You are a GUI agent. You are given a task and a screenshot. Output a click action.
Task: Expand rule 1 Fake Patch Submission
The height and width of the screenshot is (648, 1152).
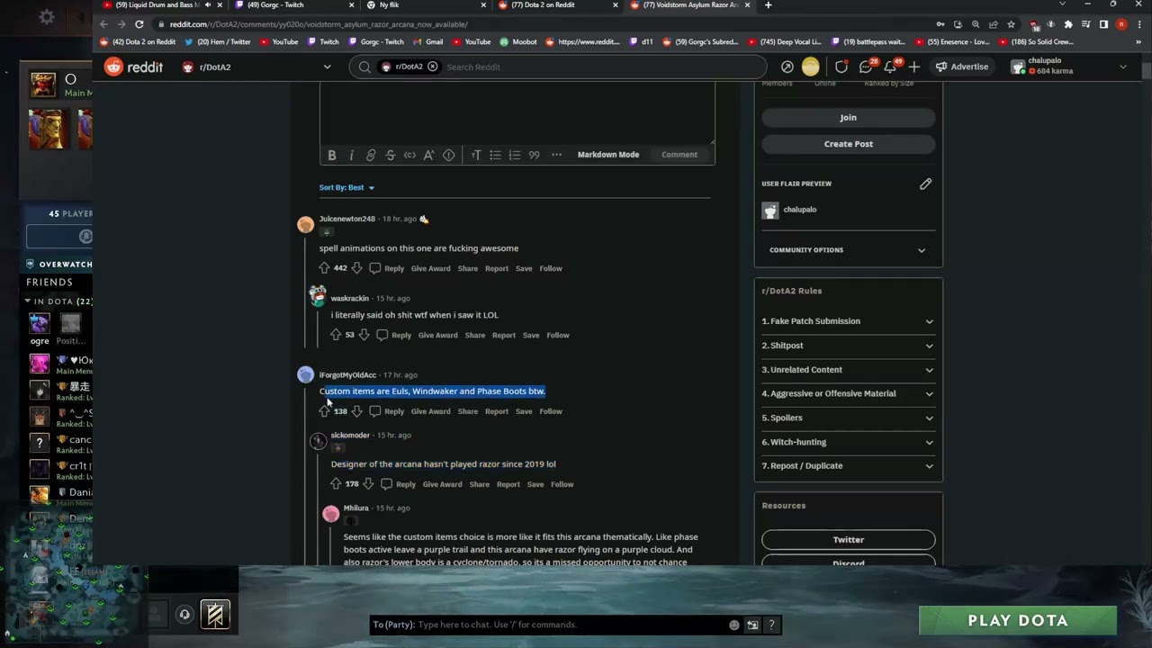(848, 321)
